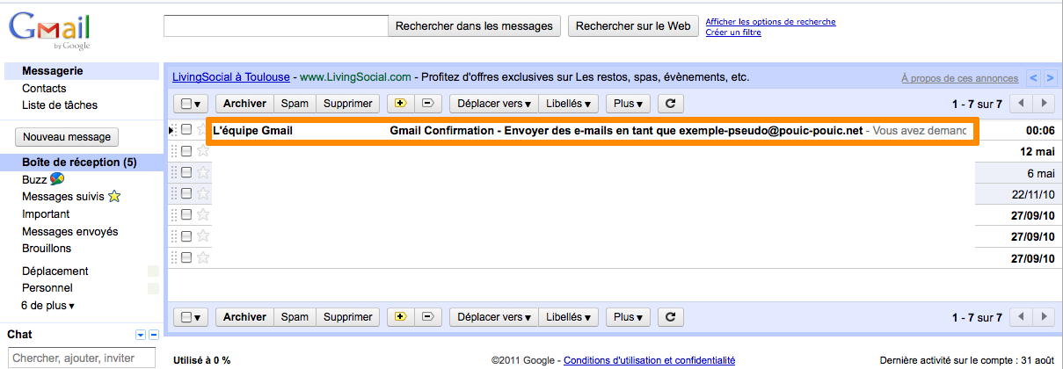Open the Personnel label
Screen dimensions: 1063x369
47,288
